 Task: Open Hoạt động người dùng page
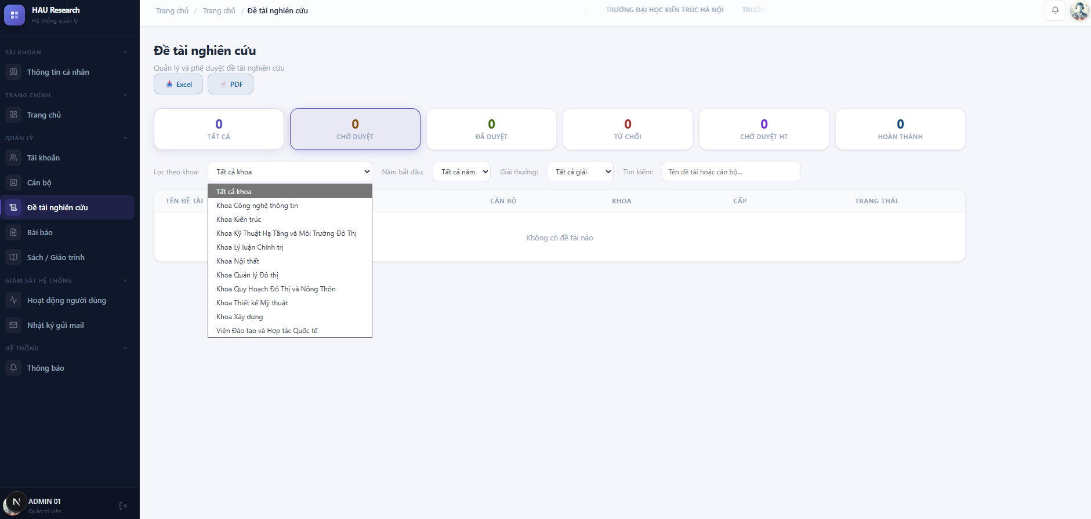click(67, 300)
